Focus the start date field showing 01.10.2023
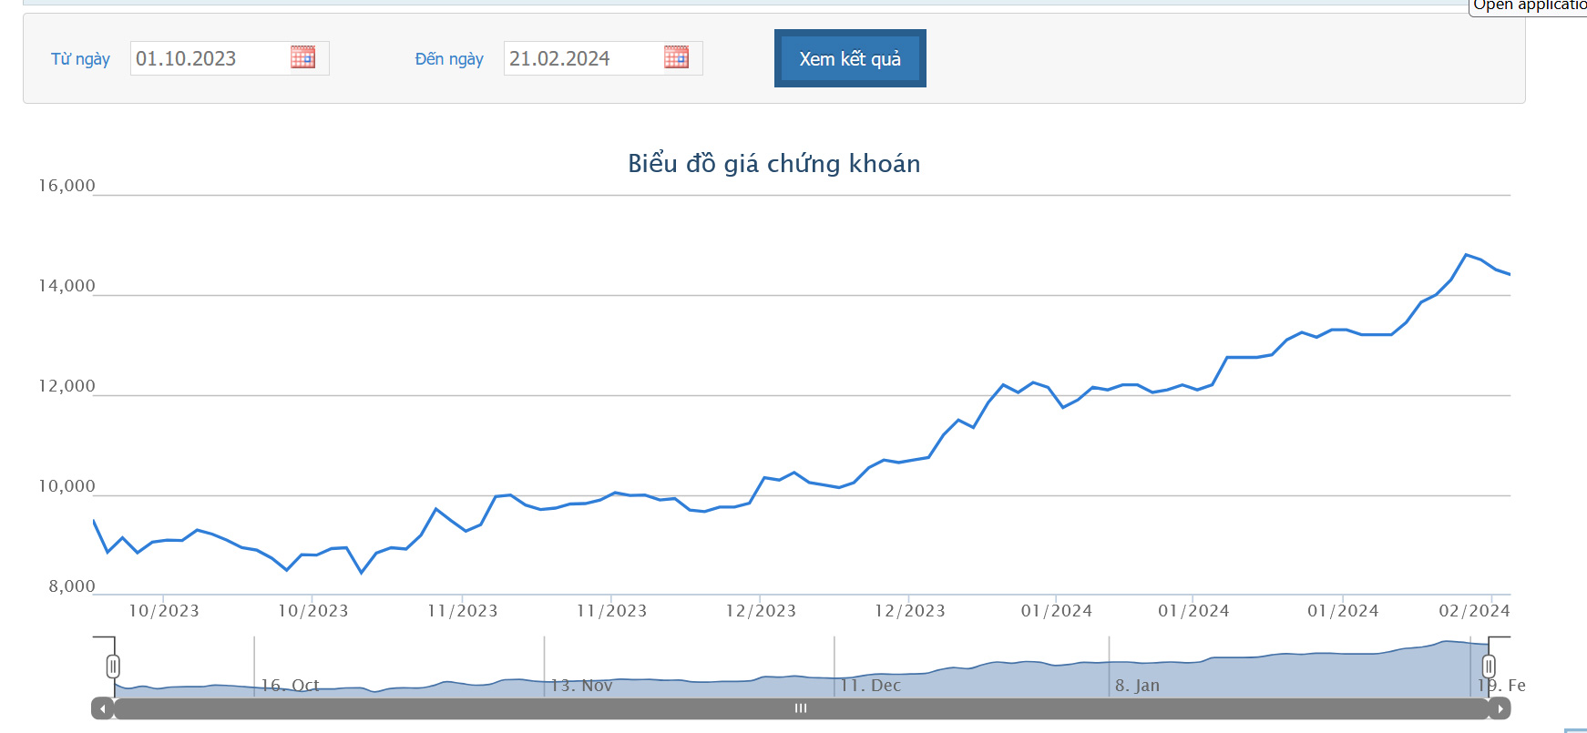1587x733 pixels. coord(210,58)
